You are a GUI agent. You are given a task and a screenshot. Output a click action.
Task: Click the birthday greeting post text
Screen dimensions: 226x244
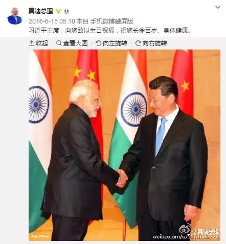(109, 31)
